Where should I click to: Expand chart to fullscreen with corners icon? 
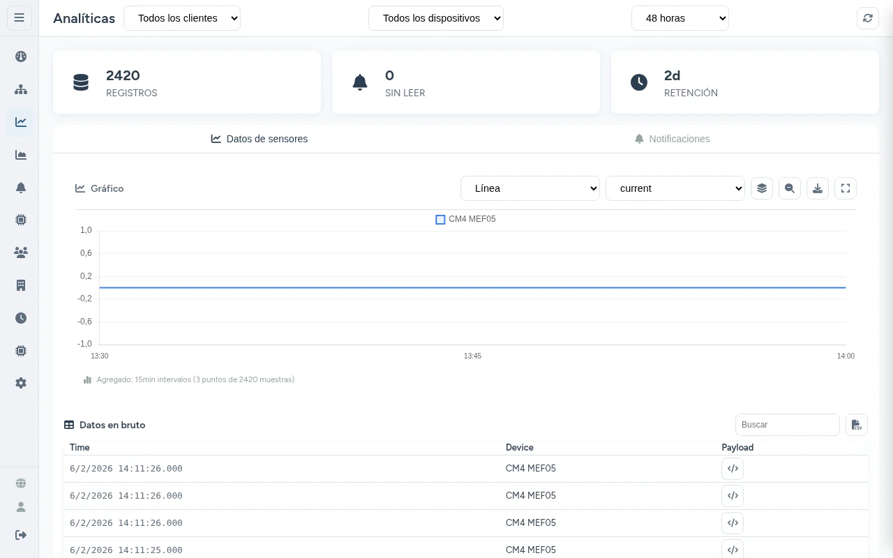[x=846, y=188]
